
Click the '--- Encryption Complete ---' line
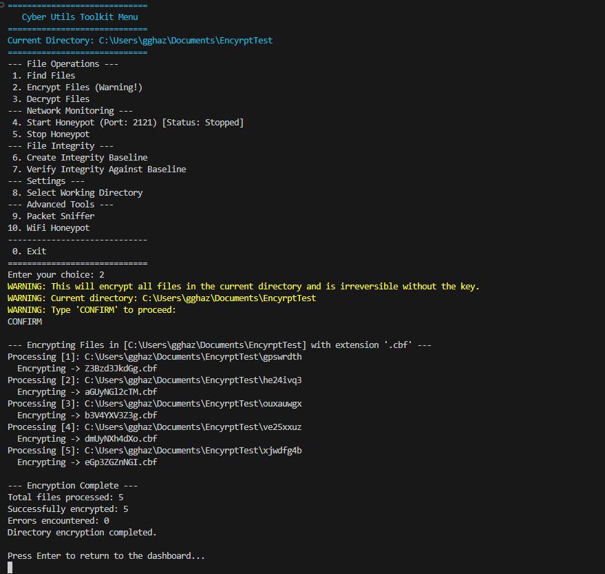[x=72, y=486]
